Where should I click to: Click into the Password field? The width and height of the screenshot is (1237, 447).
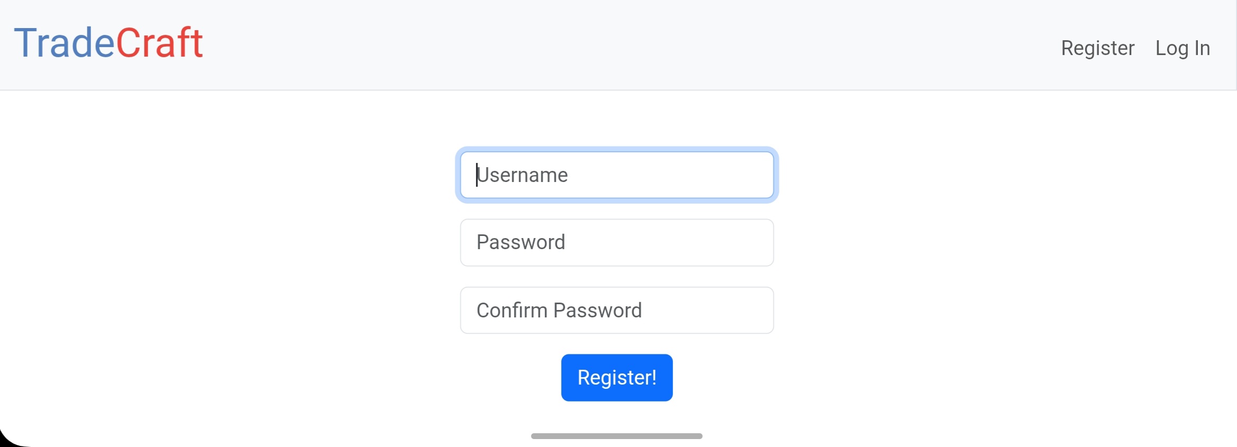click(616, 242)
